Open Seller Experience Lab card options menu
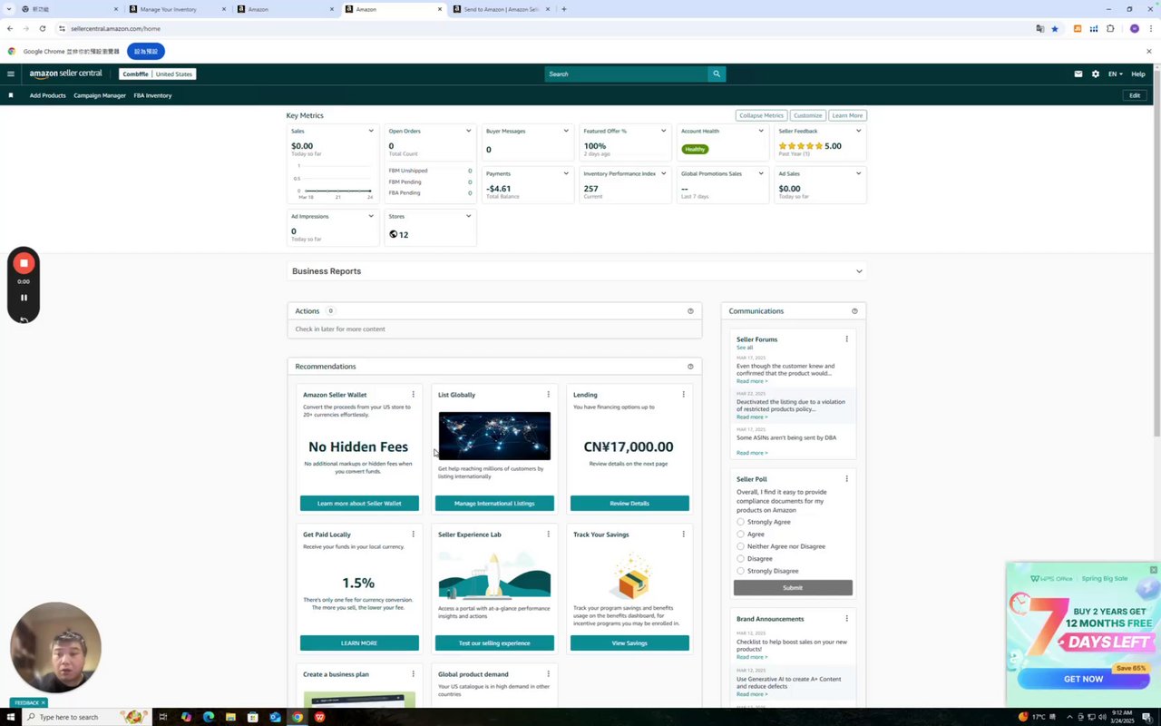The width and height of the screenshot is (1161, 726). tap(548, 535)
